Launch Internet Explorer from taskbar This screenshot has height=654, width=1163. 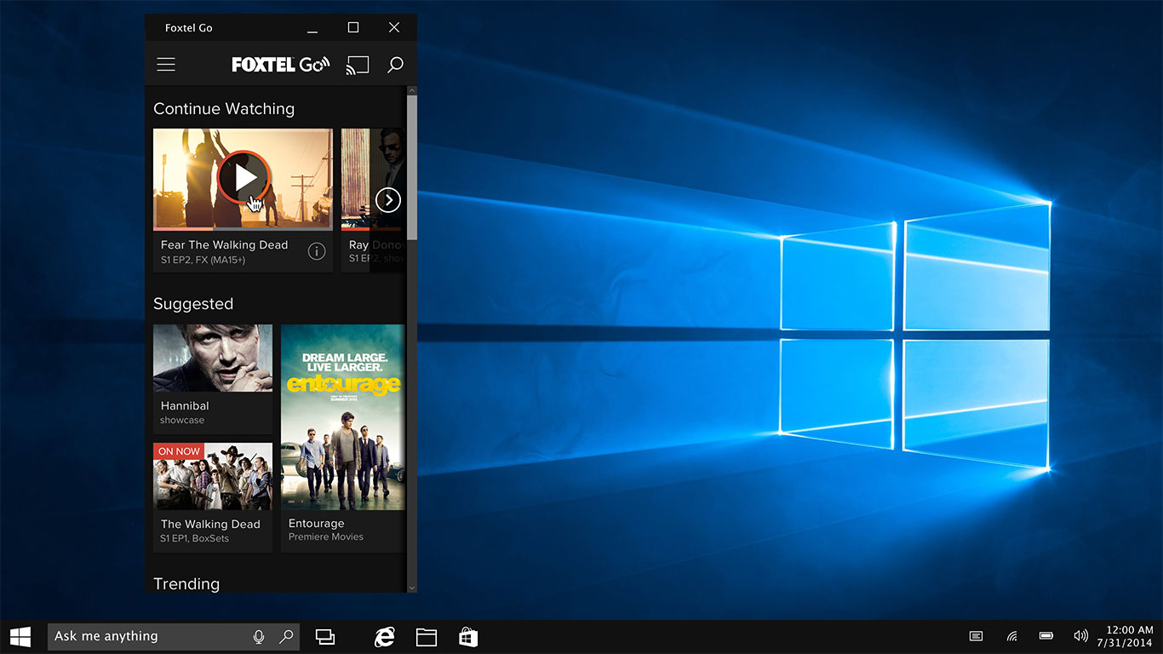(x=385, y=636)
